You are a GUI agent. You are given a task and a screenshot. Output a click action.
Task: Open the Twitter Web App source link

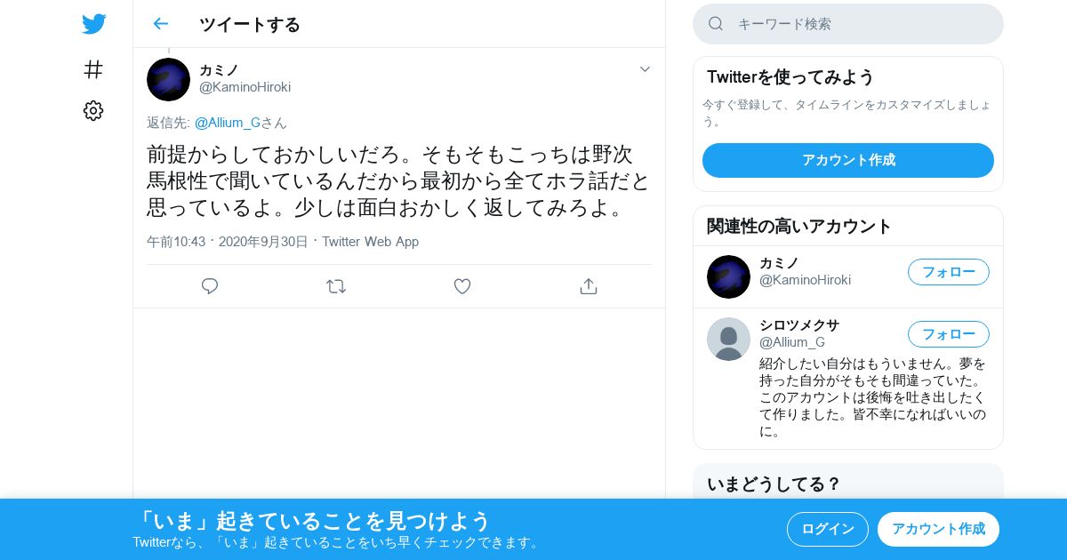click(370, 242)
